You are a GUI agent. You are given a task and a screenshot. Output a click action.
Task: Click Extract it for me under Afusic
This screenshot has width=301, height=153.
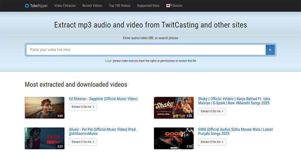coord(83,142)
